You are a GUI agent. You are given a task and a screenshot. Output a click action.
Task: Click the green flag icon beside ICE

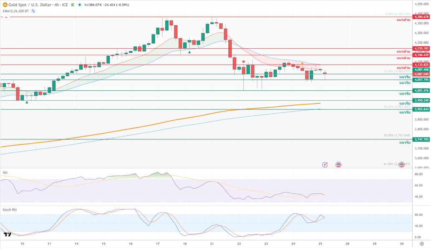point(73,5)
